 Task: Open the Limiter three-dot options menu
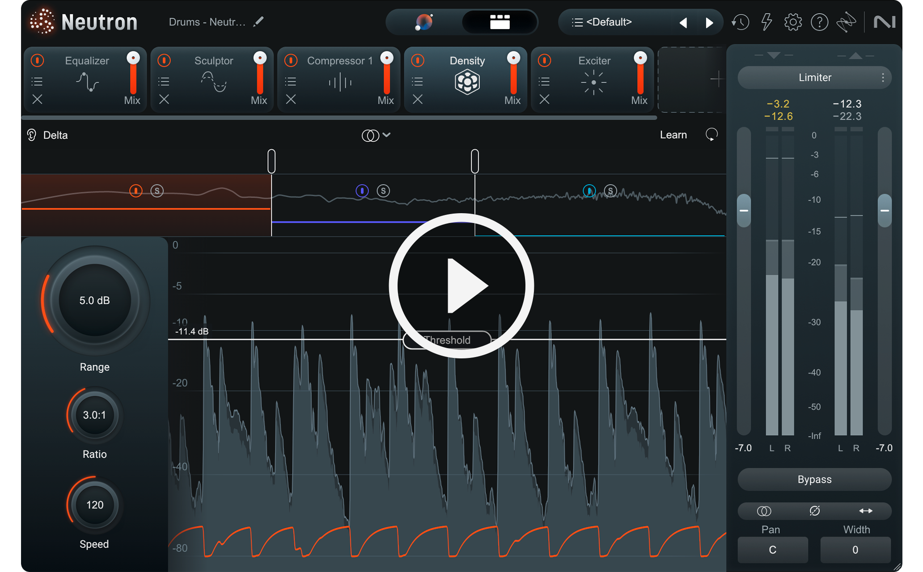point(883,78)
